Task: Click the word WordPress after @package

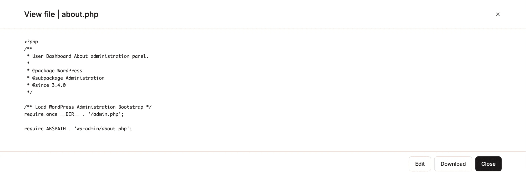Action: coord(70,71)
